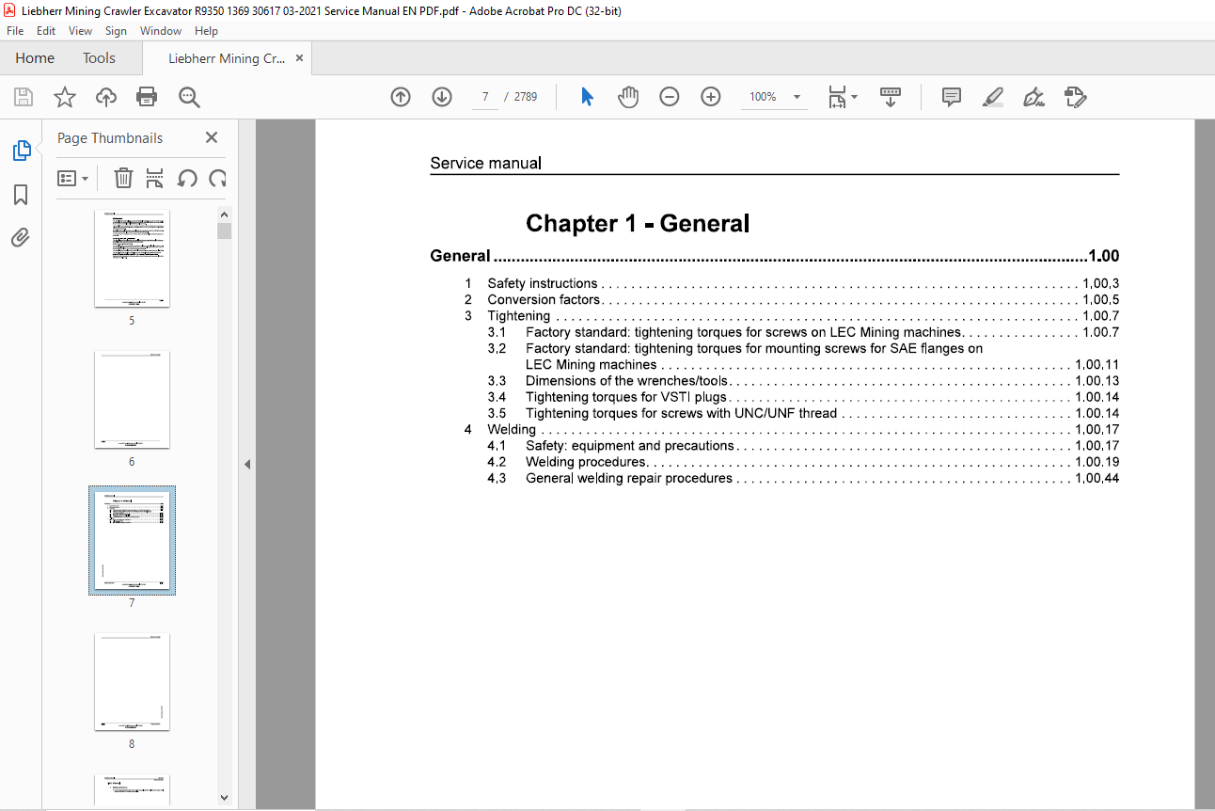Click thumbnail panel scroll down arrow
The image size is (1215, 811).
[224, 797]
